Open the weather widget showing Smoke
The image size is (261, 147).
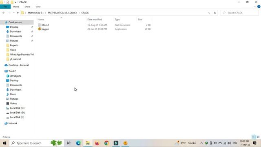[186, 143]
